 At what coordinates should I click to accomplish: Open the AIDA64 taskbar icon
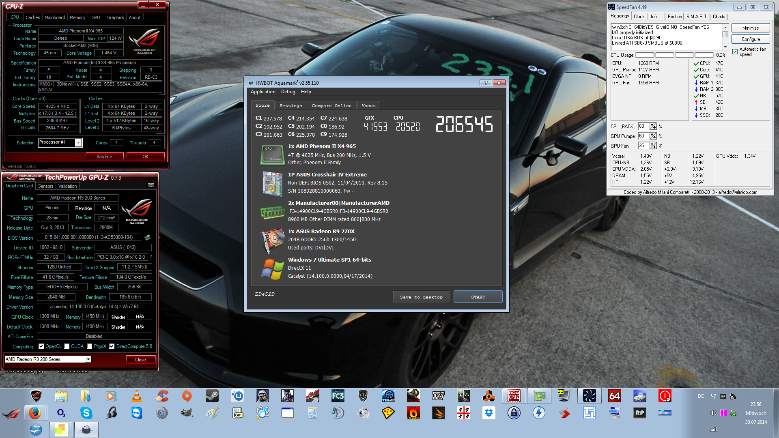tap(614, 396)
